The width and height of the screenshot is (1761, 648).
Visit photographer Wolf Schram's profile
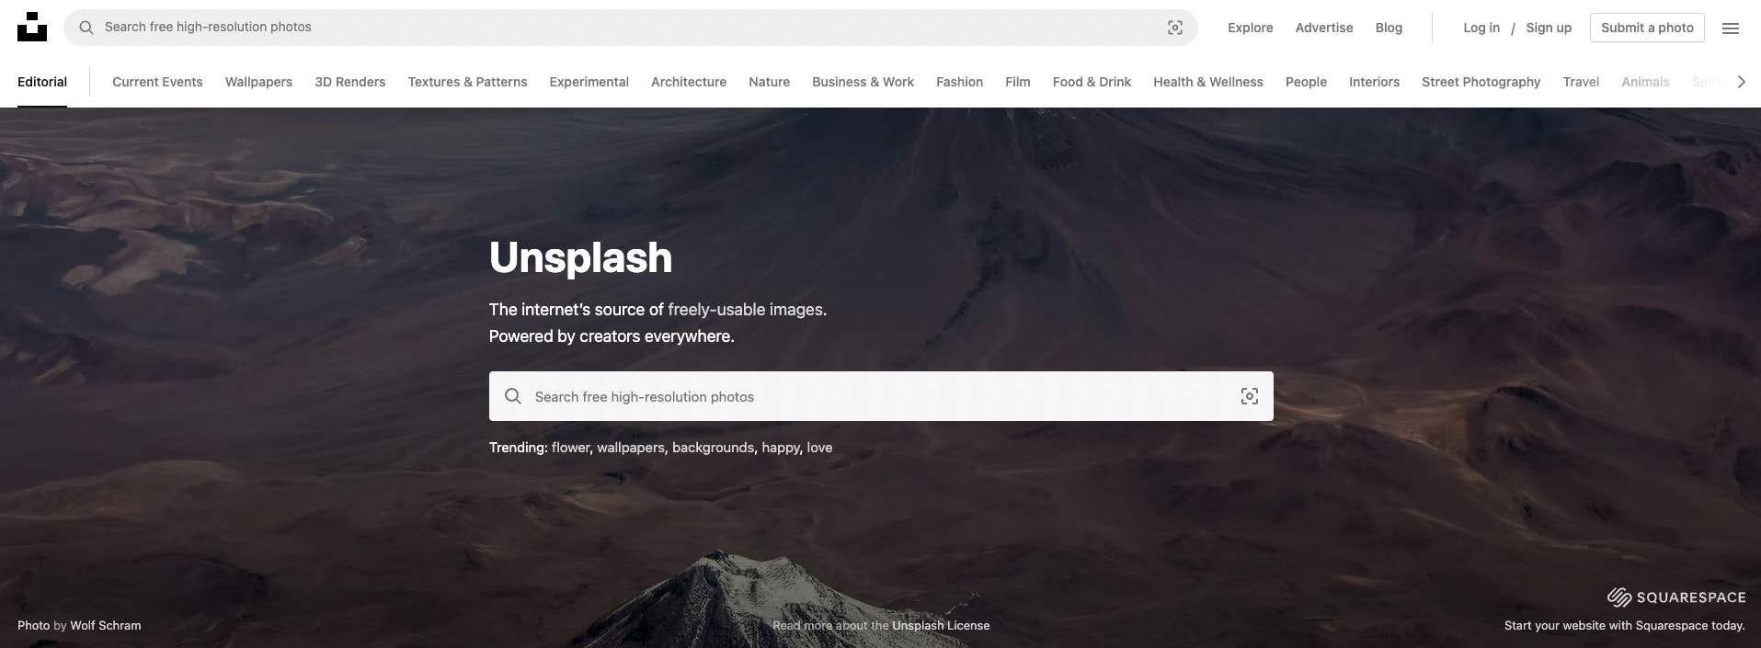[x=106, y=625]
